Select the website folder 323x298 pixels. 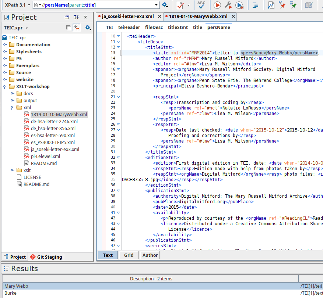point(25,79)
